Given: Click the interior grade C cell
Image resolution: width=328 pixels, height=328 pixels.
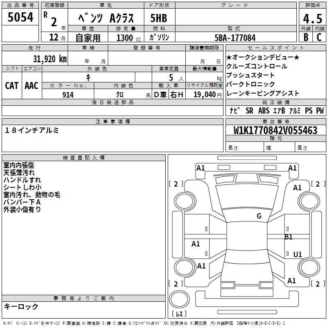Looking at the screenshot, I should [319, 37].
